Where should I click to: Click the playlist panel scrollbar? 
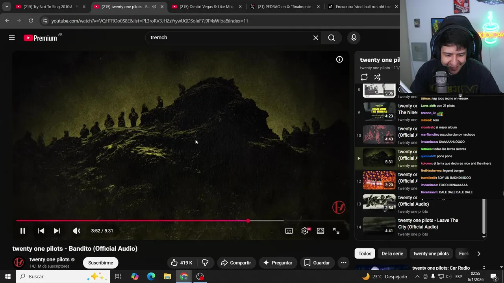[484, 216]
